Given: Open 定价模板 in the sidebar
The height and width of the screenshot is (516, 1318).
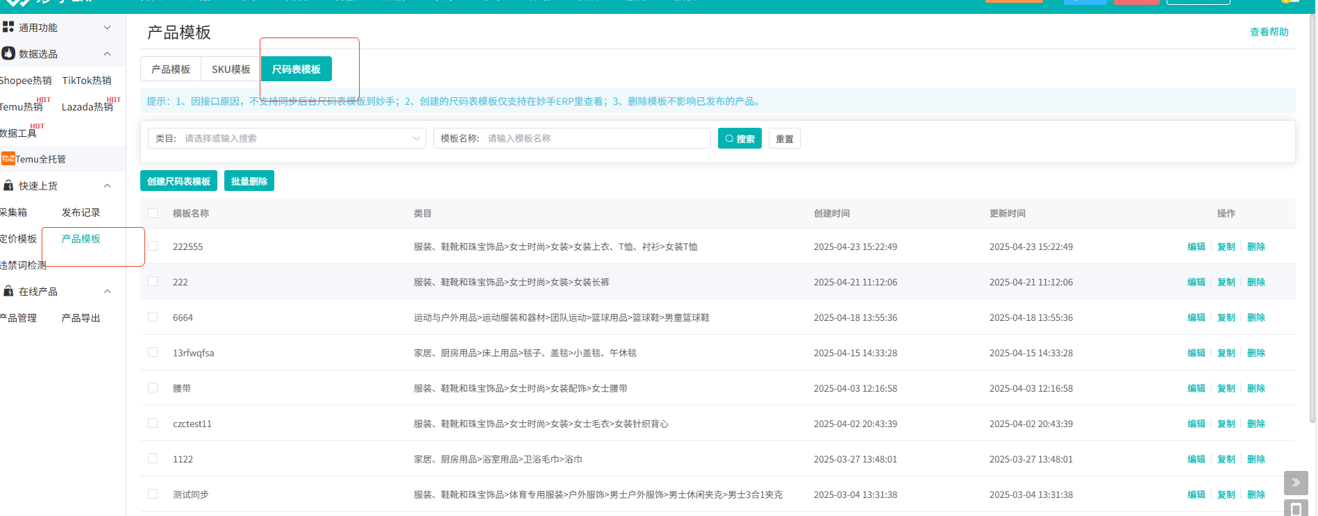Looking at the screenshot, I should [18, 239].
